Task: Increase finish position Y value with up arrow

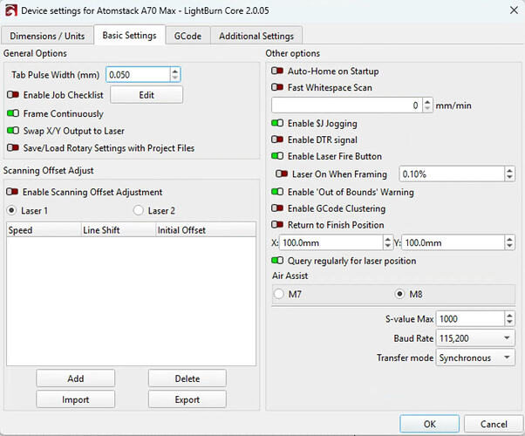Action: coord(509,239)
